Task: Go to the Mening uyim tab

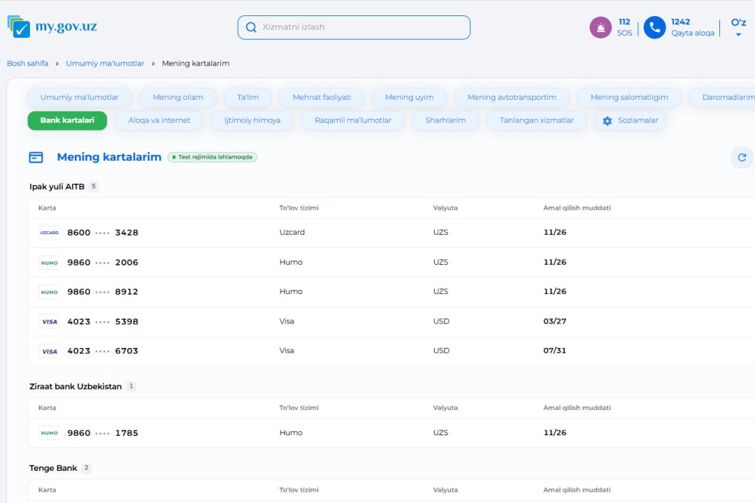Action: 409,97
